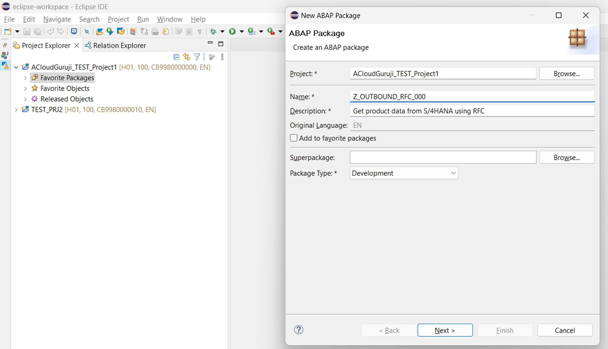Toggle Link with Editor arrows icon
Screen dimensions: 608x349
(186, 57)
